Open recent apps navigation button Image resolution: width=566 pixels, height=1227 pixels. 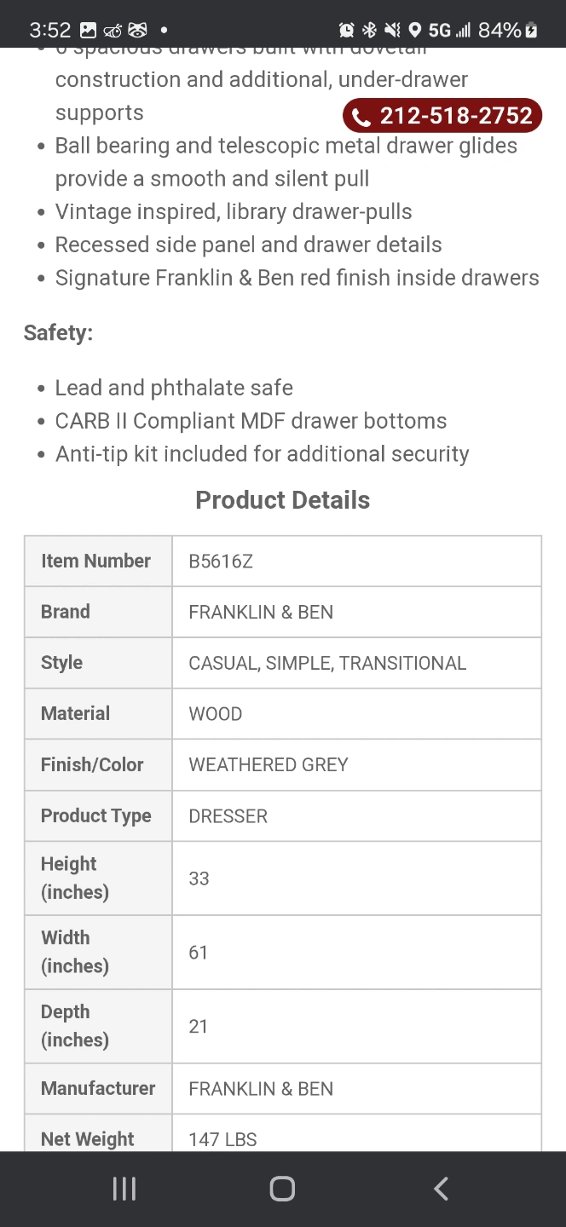124,1189
